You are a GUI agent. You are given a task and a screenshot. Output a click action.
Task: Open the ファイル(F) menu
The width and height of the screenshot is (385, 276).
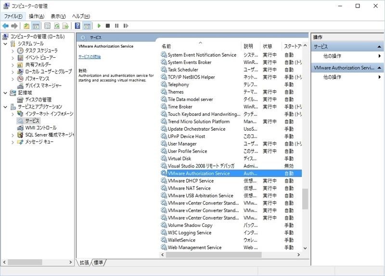tap(13, 16)
